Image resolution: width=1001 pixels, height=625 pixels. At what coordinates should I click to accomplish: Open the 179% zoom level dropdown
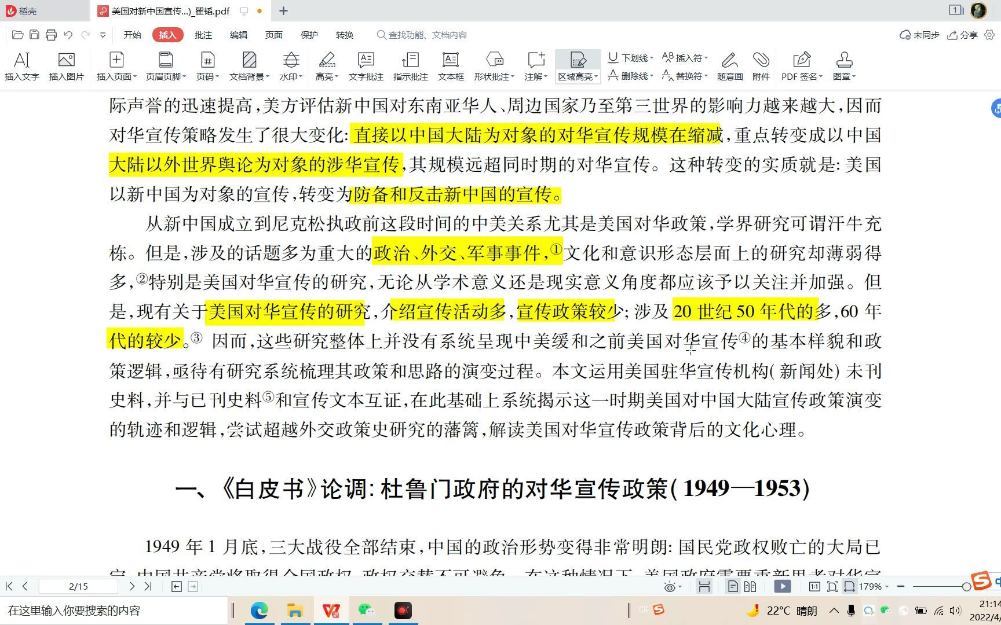(x=874, y=587)
